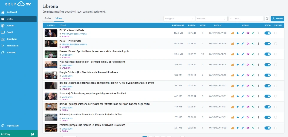Share the Siracusa Ciclone Harry video
The image size is (288, 137).
pos(253,96)
